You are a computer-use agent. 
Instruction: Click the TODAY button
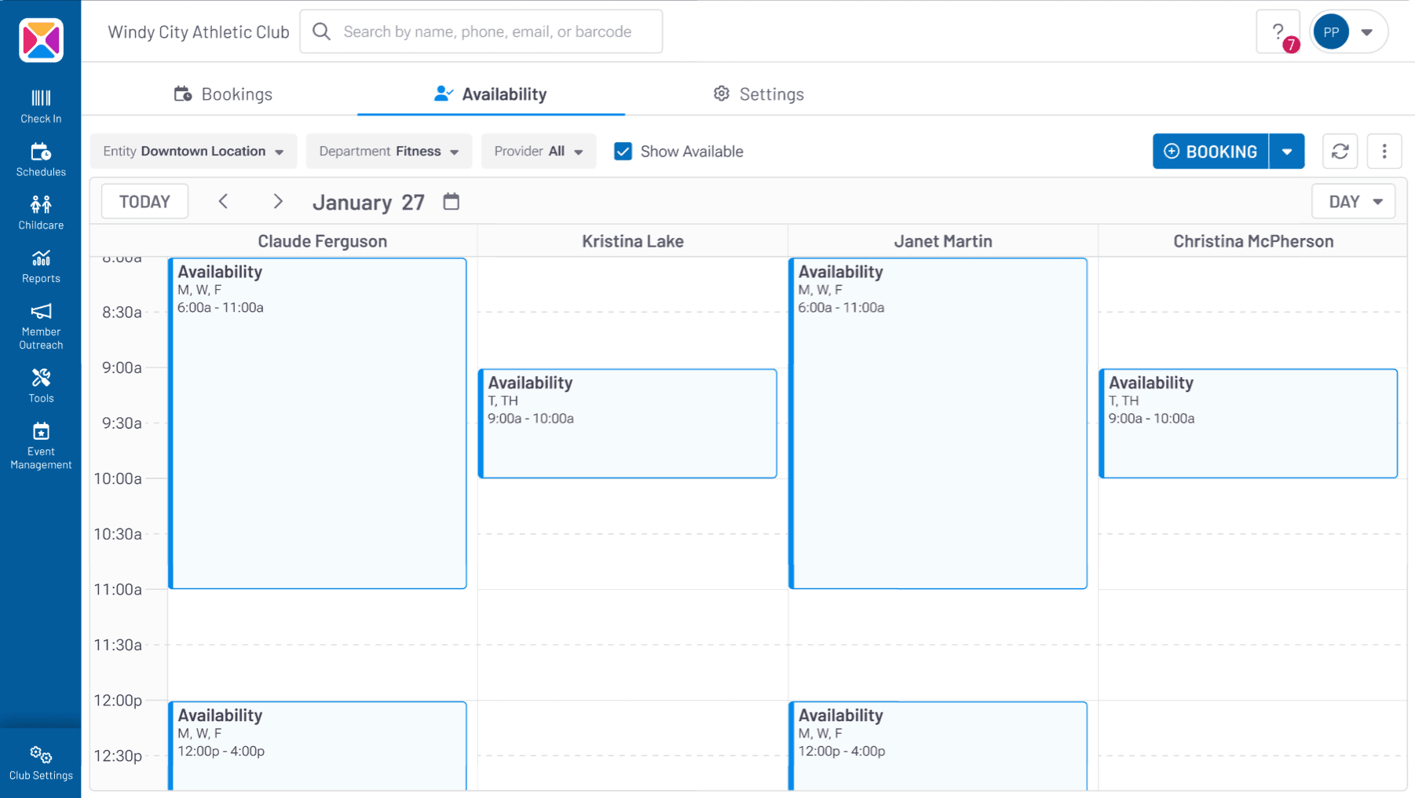144,201
